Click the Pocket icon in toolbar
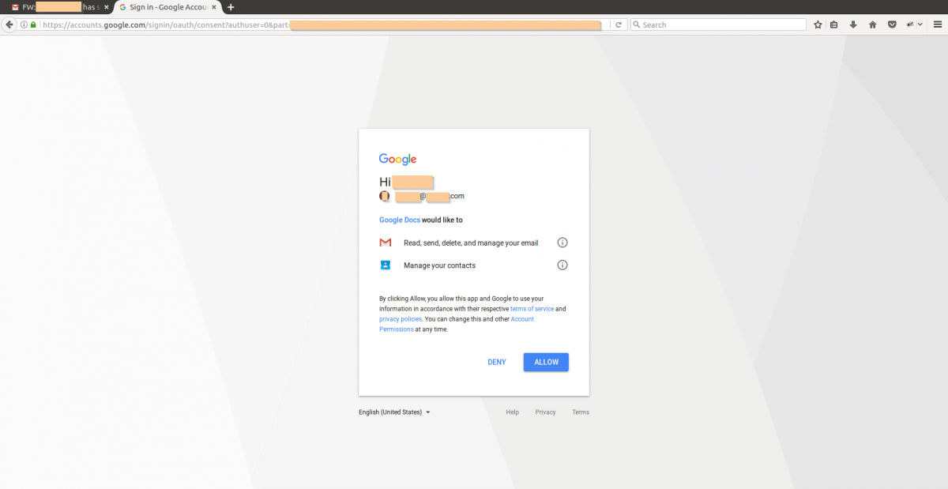 click(x=892, y=24)
